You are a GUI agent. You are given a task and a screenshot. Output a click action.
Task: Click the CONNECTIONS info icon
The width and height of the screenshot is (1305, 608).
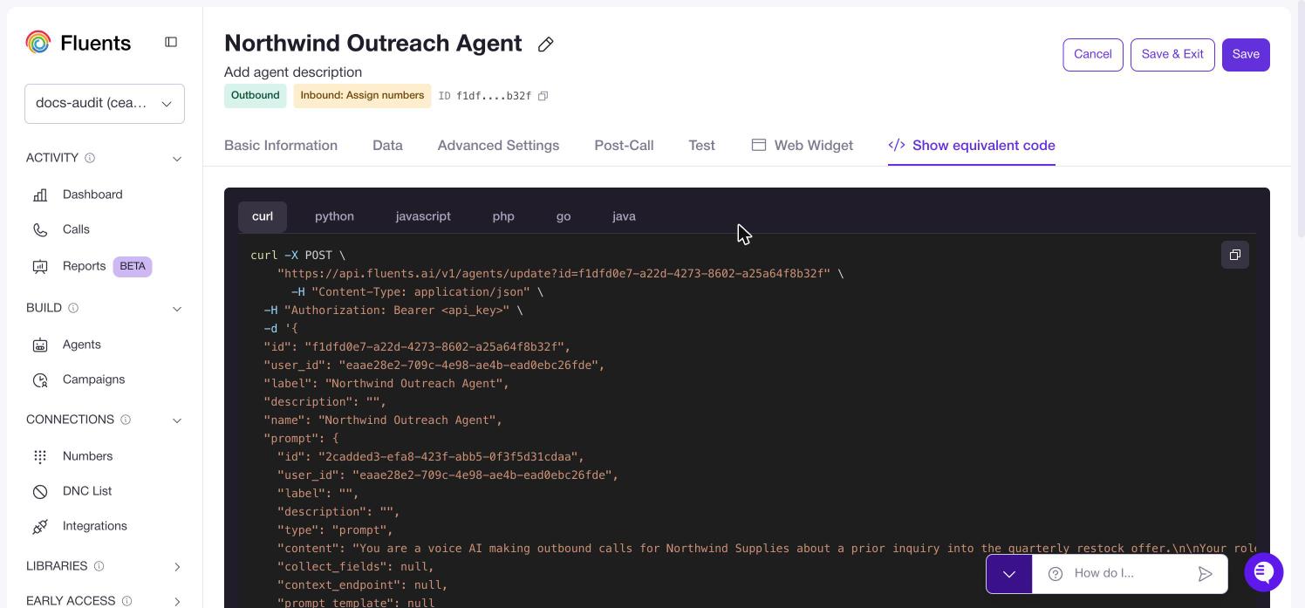click(x=126, y=420)
